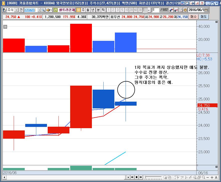Select the 틱 tick chart period
Viewport: 221px width, 182px height.
pos(103,10)
